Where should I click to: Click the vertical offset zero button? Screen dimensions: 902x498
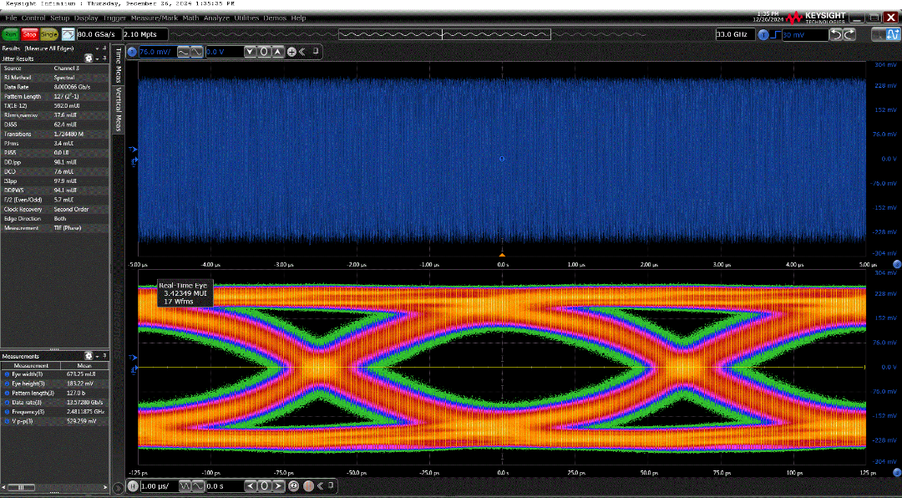tap(264, 52)
